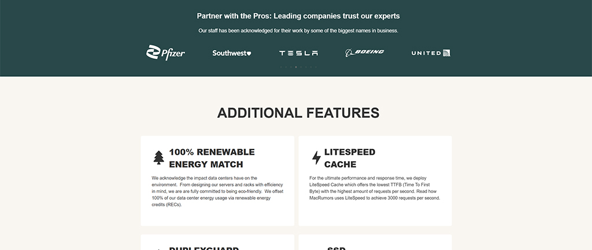Viewport: 592px width, 250px height.
Task: Select carousel dot just right of active one
Action: click(x=301, y=67)
